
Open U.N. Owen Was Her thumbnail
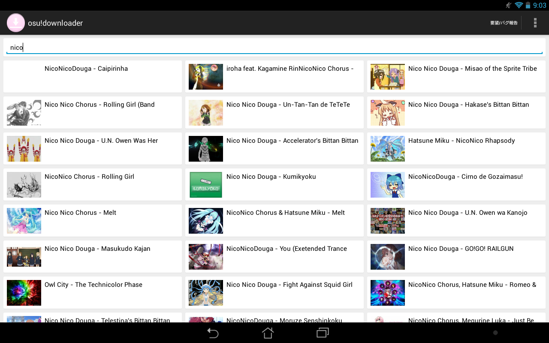pos(24,149)
